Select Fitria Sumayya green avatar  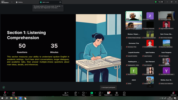[x=134, y=71]
